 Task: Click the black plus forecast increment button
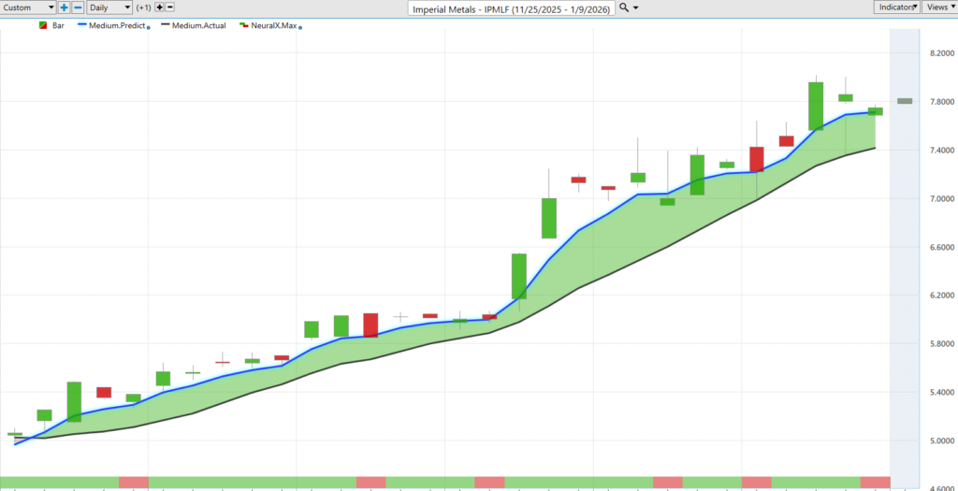coord(160,7)
